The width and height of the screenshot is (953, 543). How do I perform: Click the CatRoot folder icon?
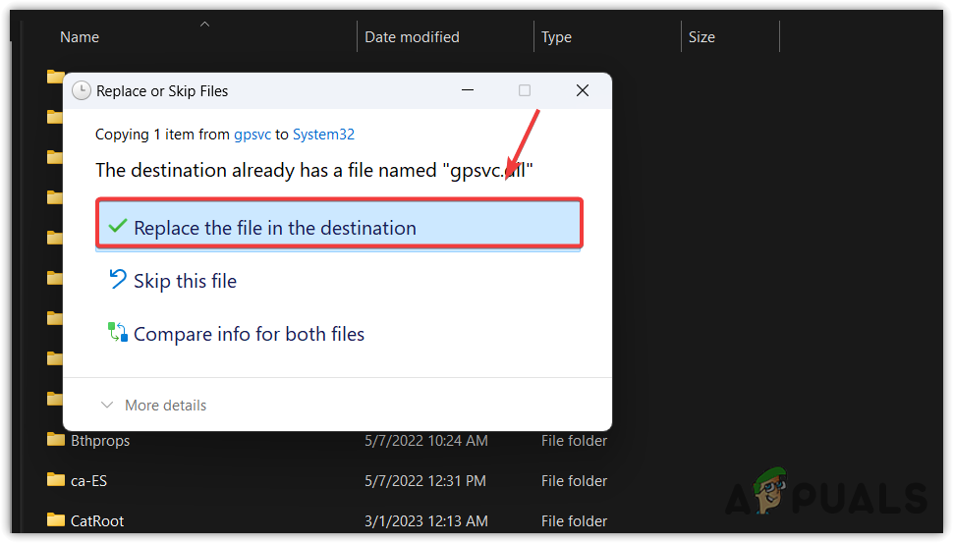[55, 519]
